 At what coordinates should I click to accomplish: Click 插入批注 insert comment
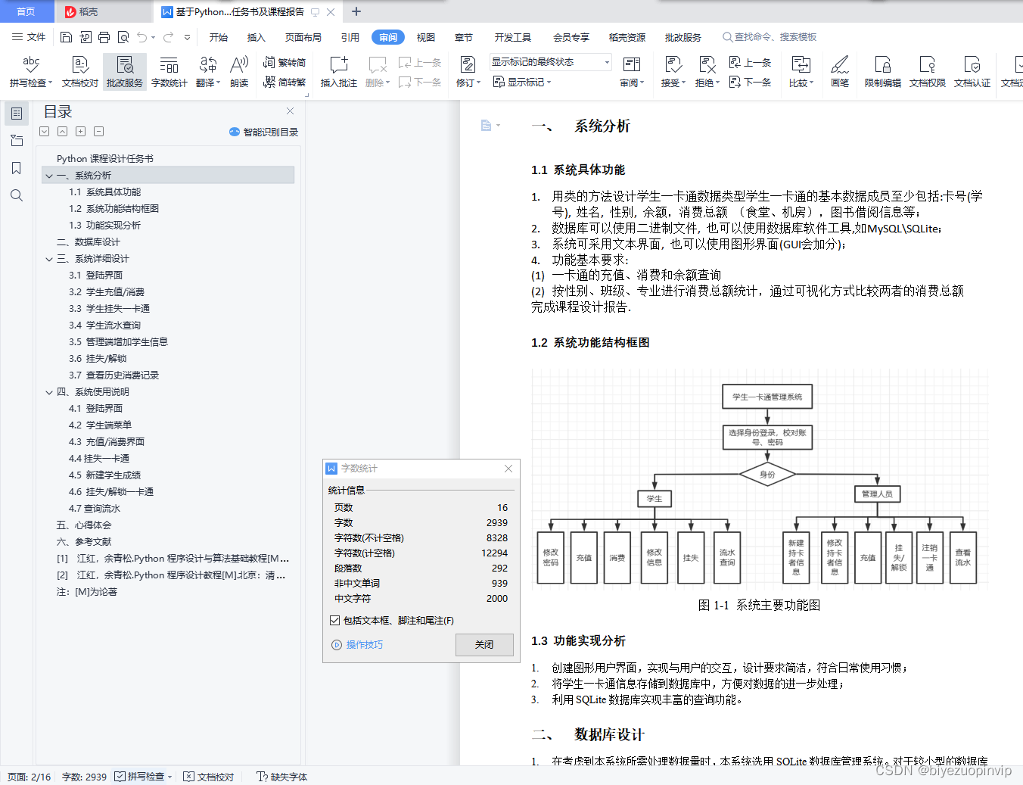(x=339, y=72)
